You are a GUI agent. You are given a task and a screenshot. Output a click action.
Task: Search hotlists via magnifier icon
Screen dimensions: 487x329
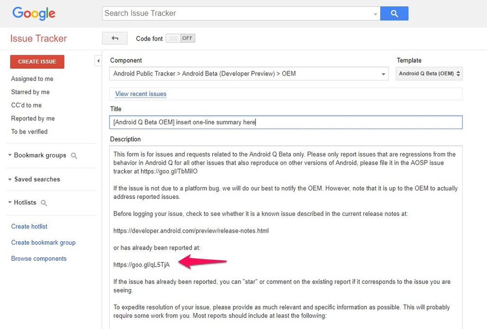(44, 203)
